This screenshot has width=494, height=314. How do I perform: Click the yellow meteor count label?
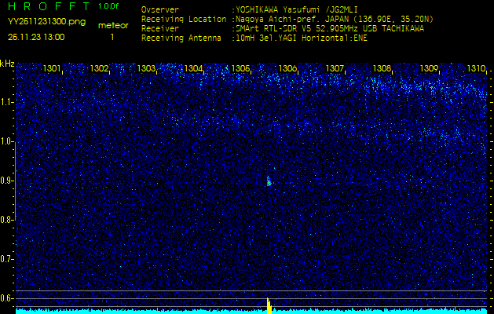pos(112,25)
